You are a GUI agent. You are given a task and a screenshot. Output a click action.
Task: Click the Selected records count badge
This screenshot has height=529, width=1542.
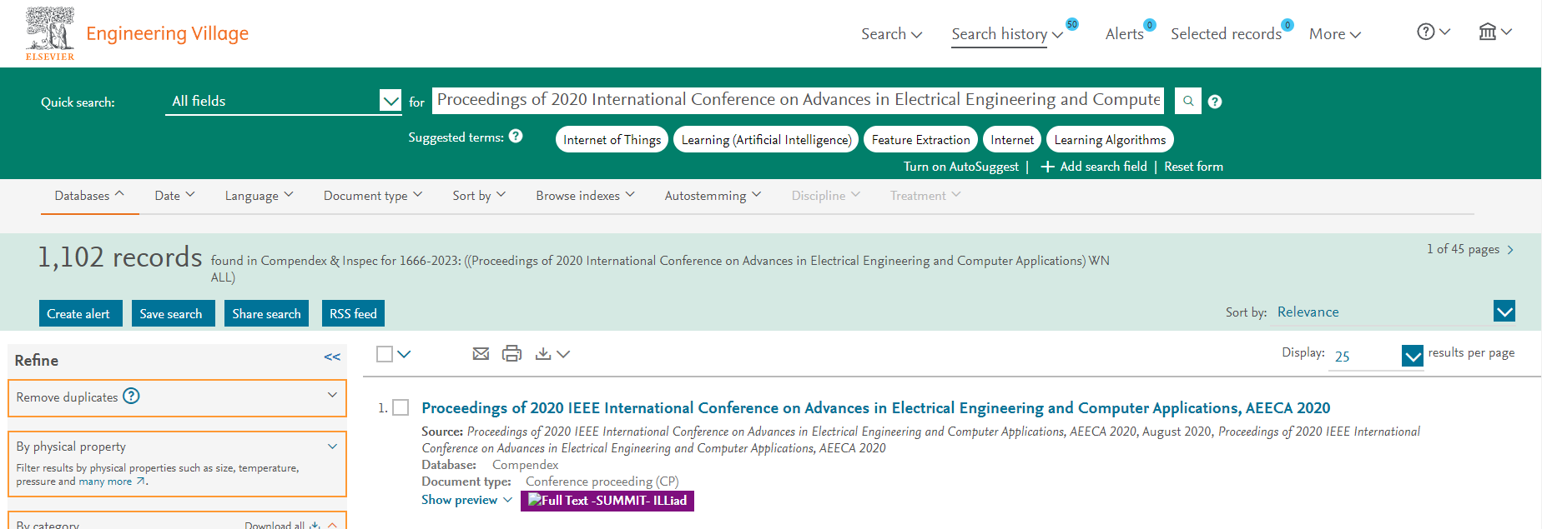(1288, 25)
